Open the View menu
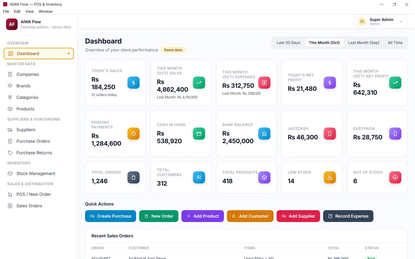The height and width of the screenshot is (259, 415). tap(29, 11)
